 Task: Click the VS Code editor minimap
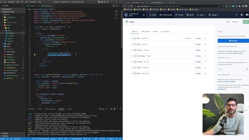point(117,15)
